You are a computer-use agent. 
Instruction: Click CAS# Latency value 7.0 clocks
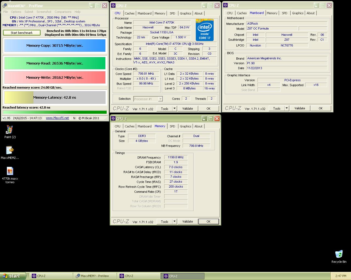pos(176,167)
